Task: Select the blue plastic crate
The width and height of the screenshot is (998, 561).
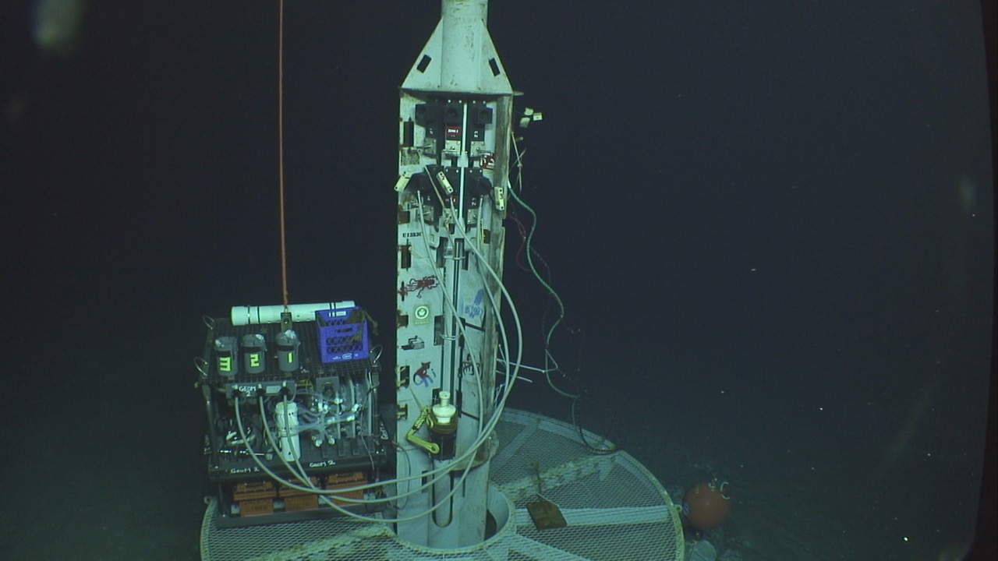Action: [x=342, y=334]
